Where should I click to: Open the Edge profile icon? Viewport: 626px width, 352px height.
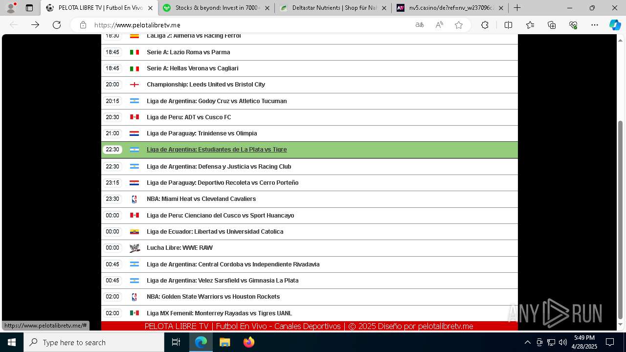pyautogui.click(x=11, y=8)
